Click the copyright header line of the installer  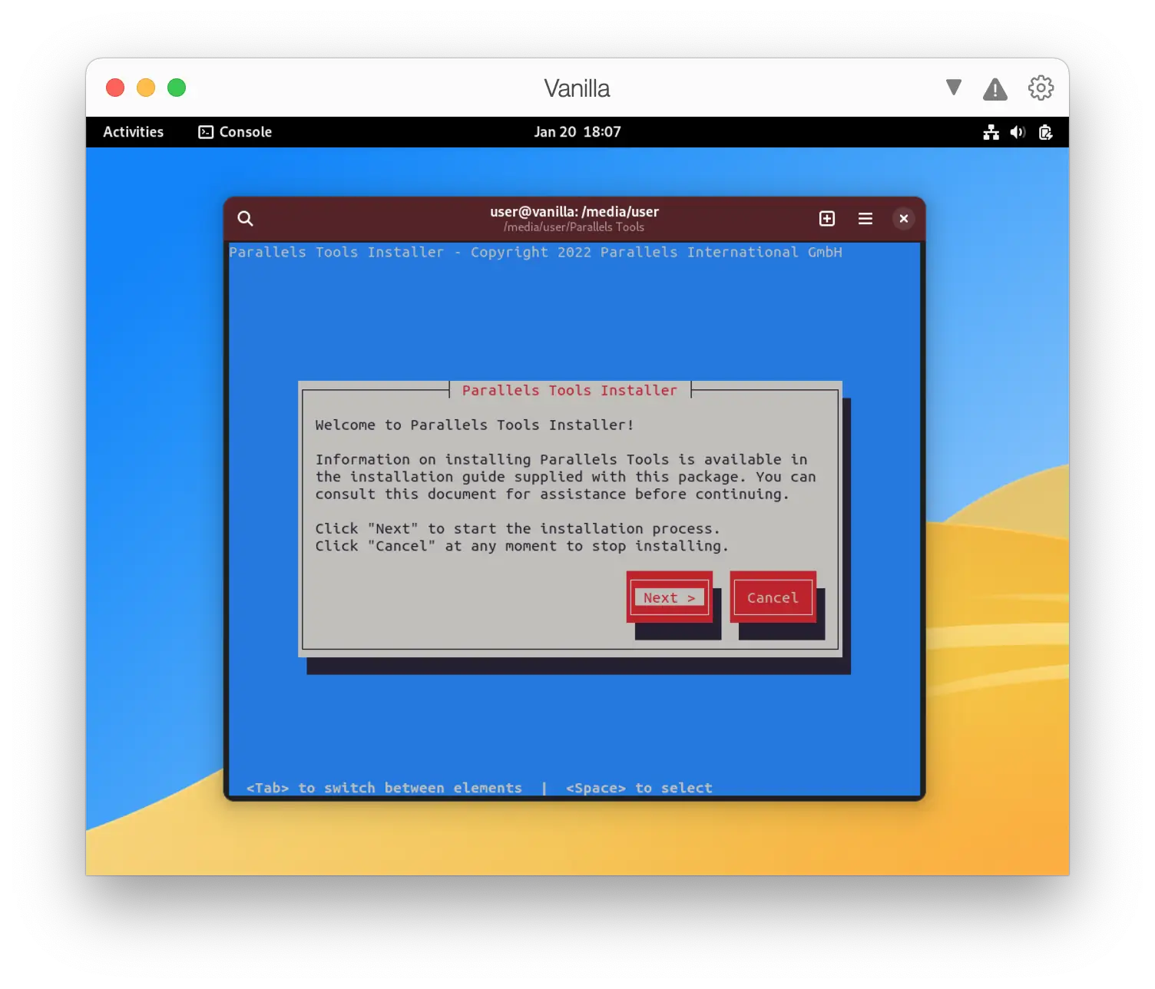(535, 252)
